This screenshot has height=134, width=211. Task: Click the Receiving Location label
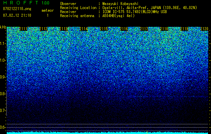pos(78,8)
